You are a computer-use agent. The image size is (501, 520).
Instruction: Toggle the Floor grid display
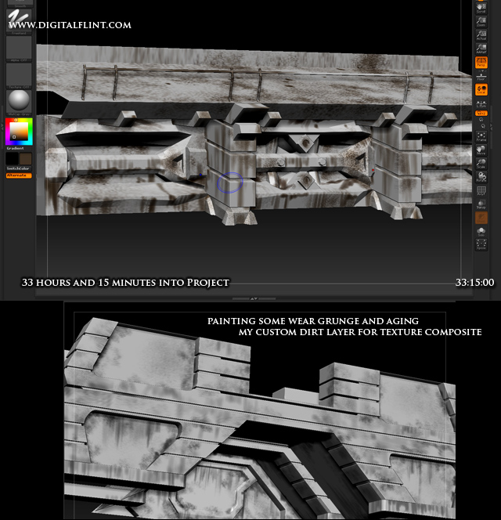pos(481,77)
